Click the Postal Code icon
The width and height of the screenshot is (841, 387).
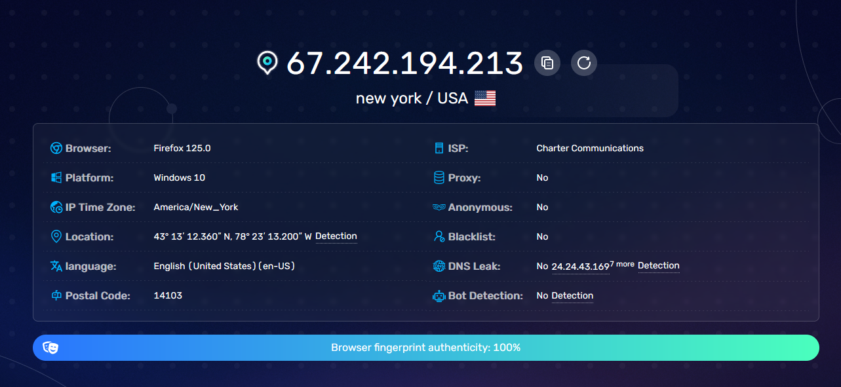56,296
